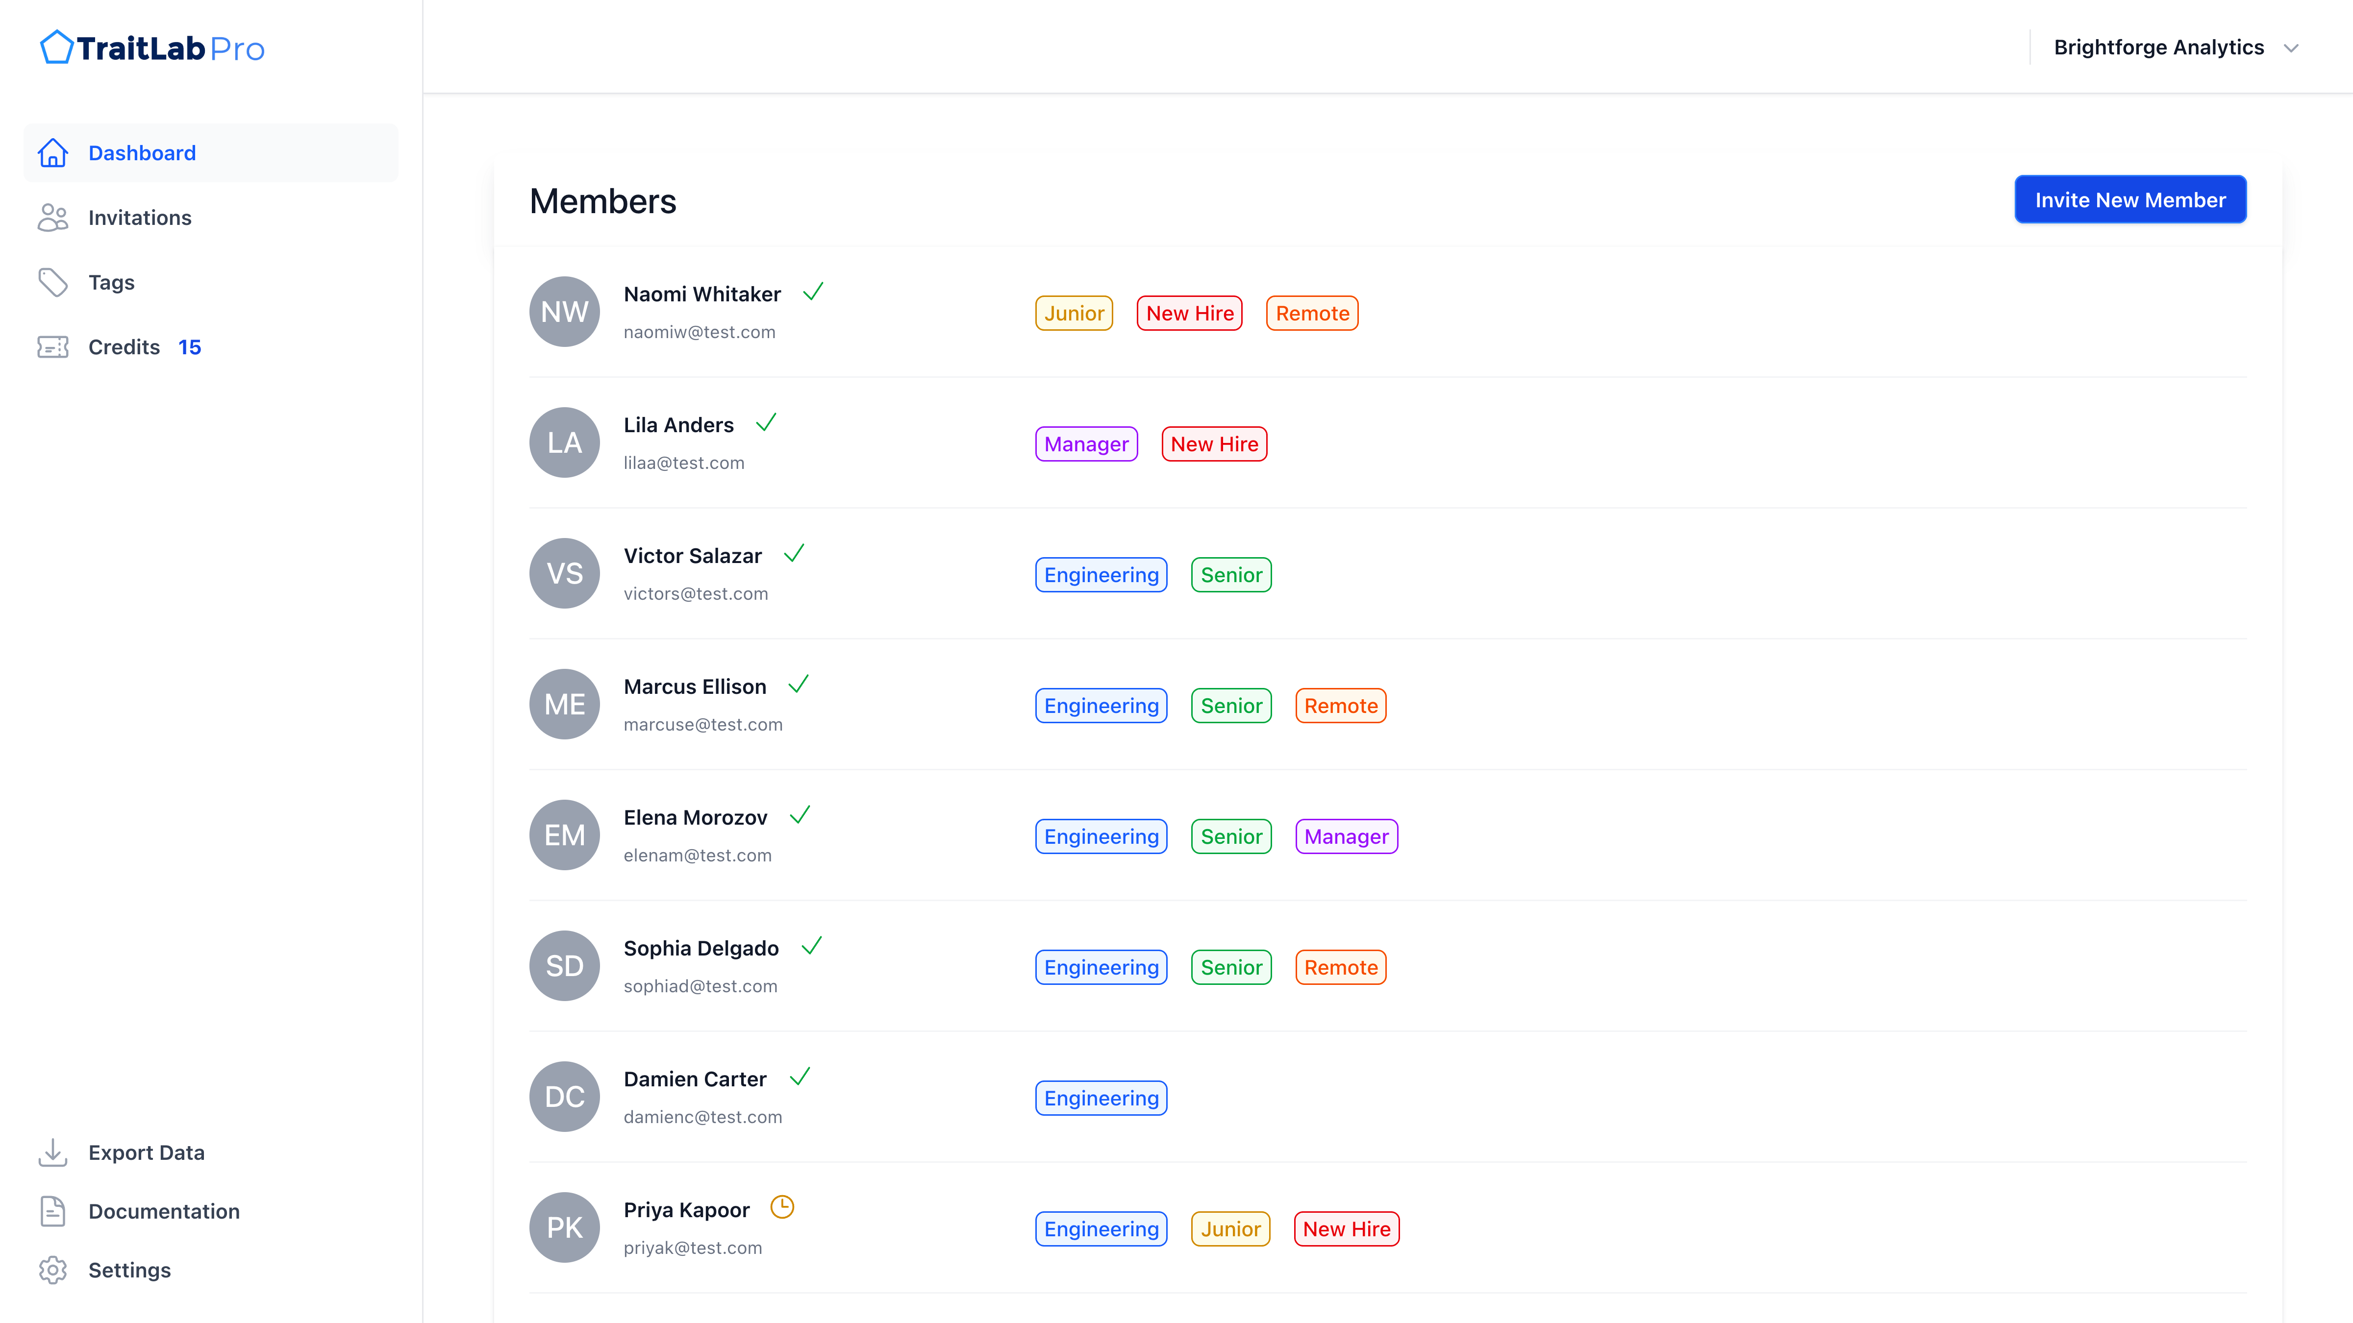This screenshot has width=2353, height=1323.
Task: Open Damien Carter's member name
Action: 695,1078
